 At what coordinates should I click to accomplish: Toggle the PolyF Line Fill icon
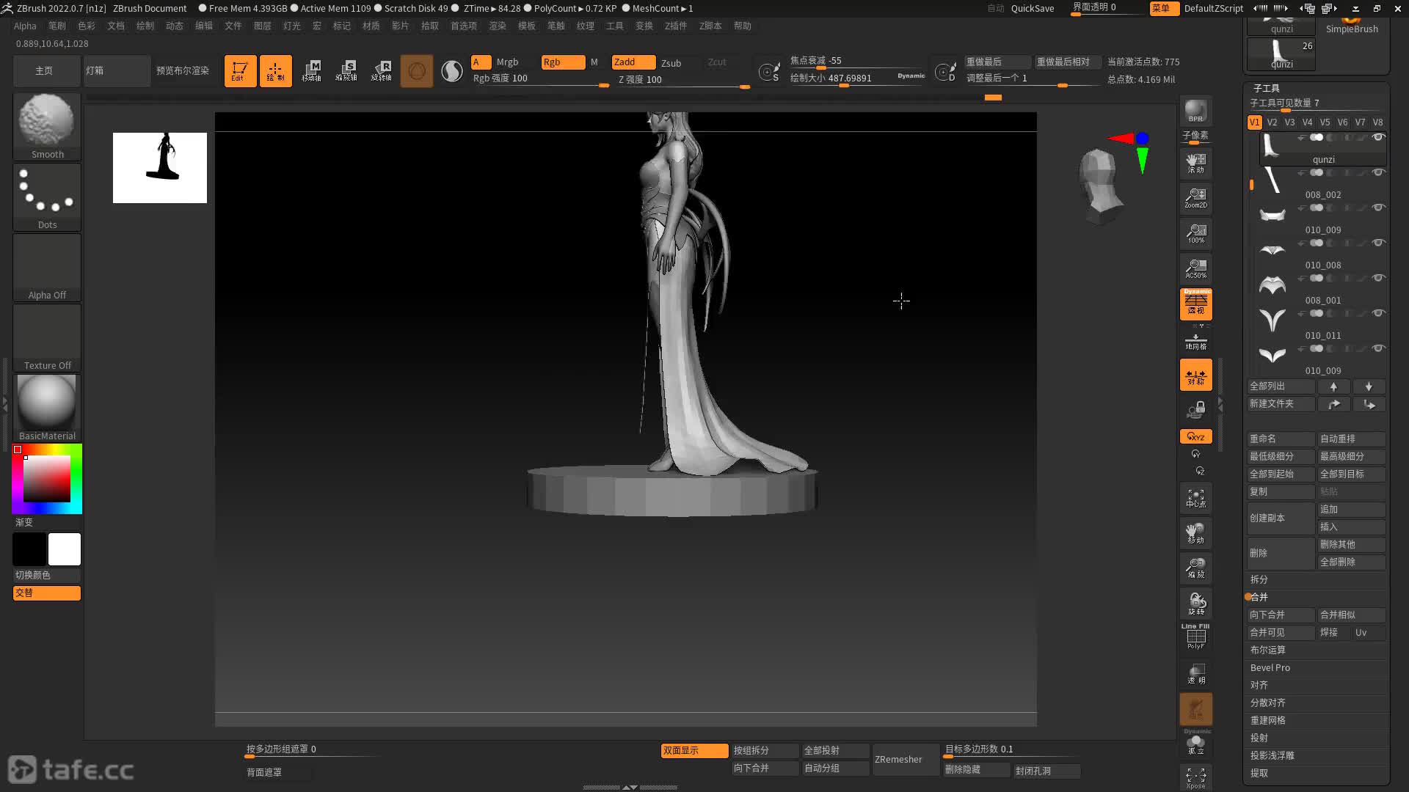[1195, 637]
